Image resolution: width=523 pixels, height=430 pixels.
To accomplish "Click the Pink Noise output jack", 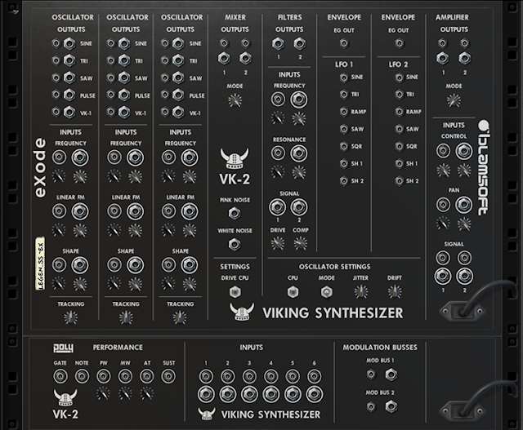I will click(x=235, y=213).
